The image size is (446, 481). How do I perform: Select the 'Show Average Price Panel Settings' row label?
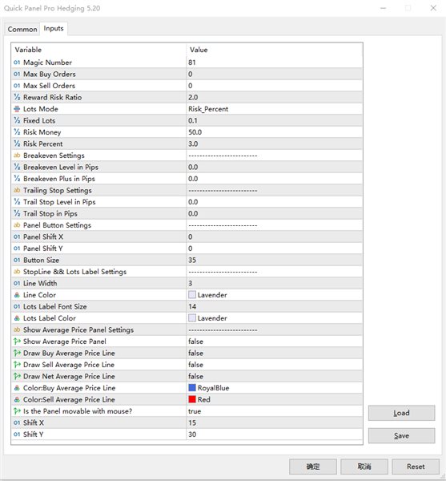[x=78, y=329]
